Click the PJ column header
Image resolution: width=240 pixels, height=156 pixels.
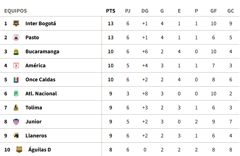tap(128, 11)
